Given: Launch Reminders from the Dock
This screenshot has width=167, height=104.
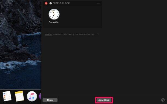Looking at the screenshot, I should click(7, 96).
